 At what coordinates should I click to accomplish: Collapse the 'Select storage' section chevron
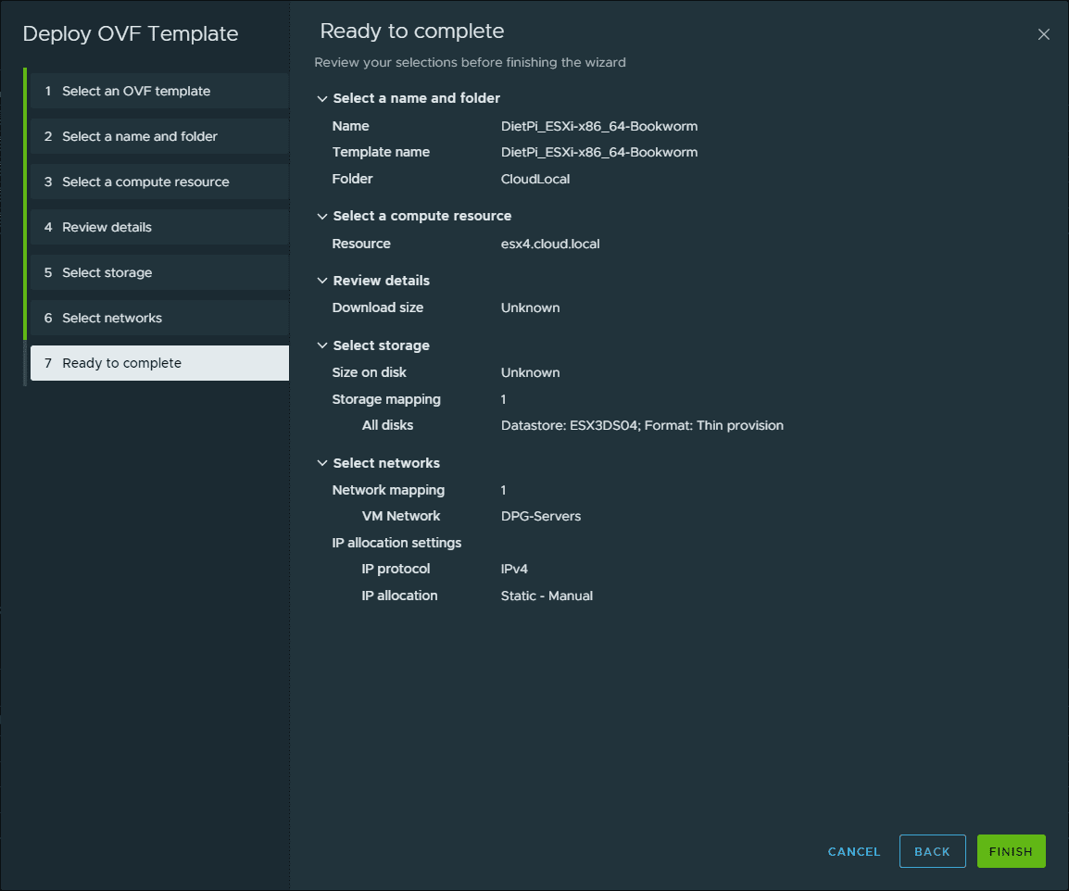(x=322, y=345)
